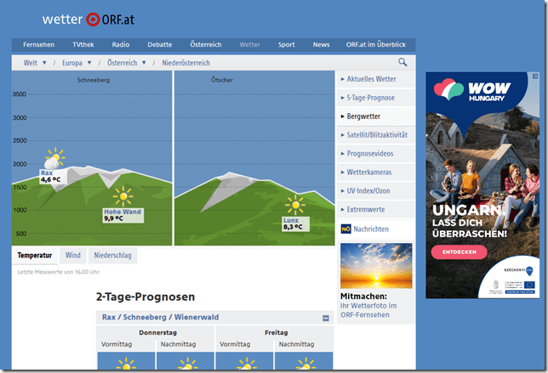
Task: Click the Lunz sun icon
Action: point(294,205)
